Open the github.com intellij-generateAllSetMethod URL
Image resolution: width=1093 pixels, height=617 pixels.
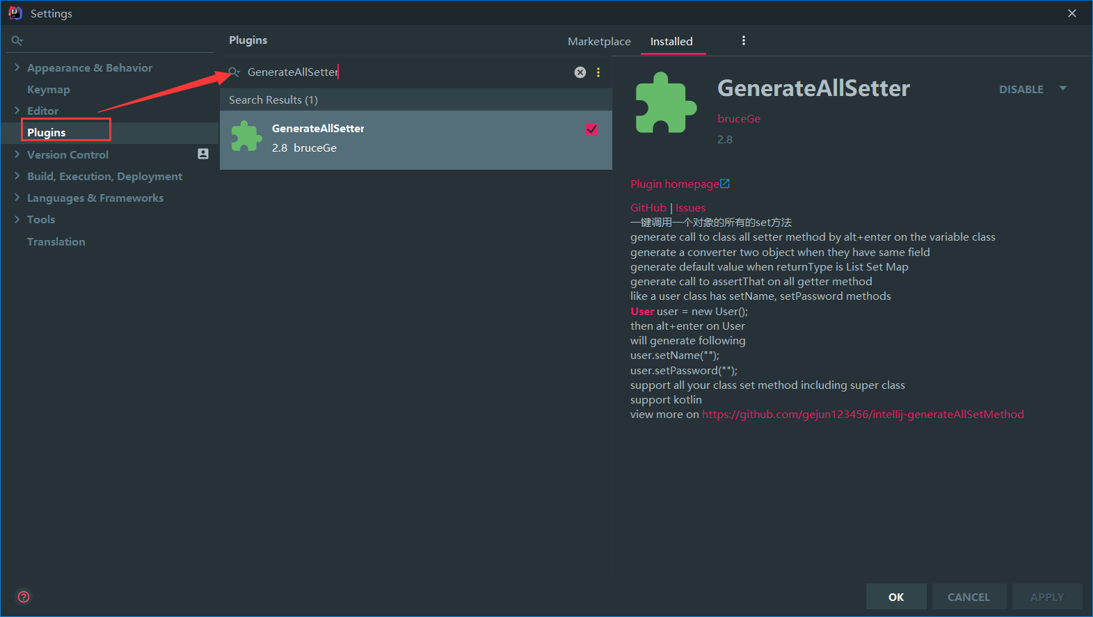[x=863, y=414]
